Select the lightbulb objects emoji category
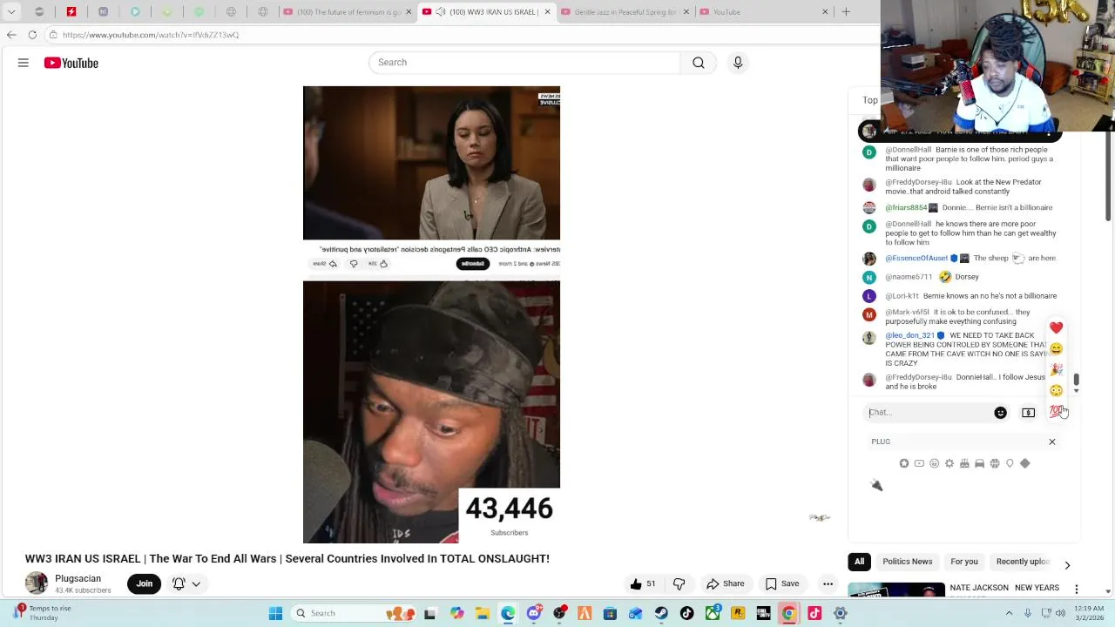Image resolution: width=1115 pixels, height=627 pixels. [x=1010, y=463]
